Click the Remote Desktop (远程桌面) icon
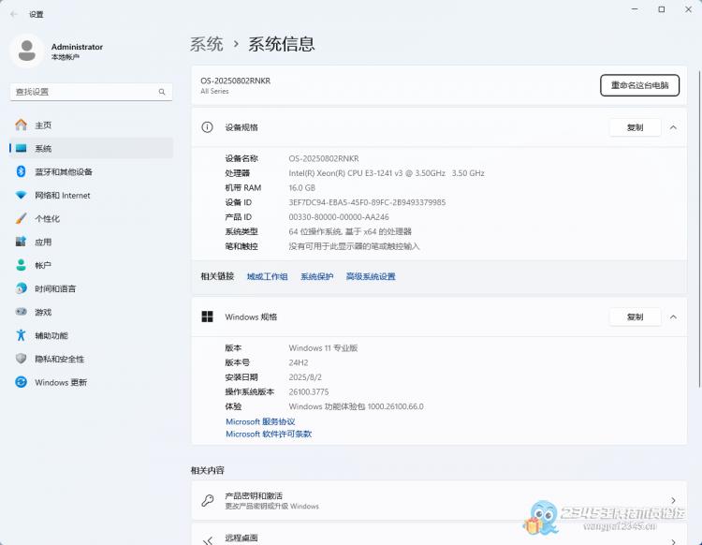Viewport: 702px width, 545px height. [207, 540]
